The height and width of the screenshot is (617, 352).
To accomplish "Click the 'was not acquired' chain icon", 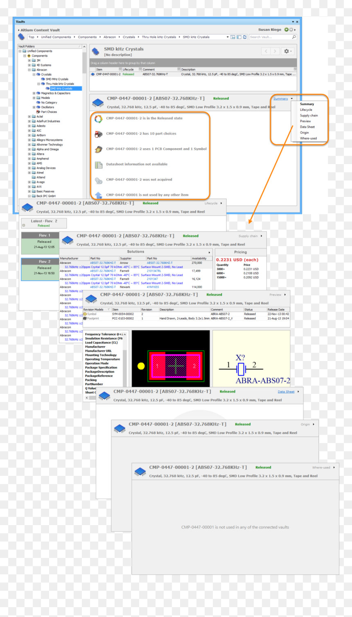I will 98,180.
